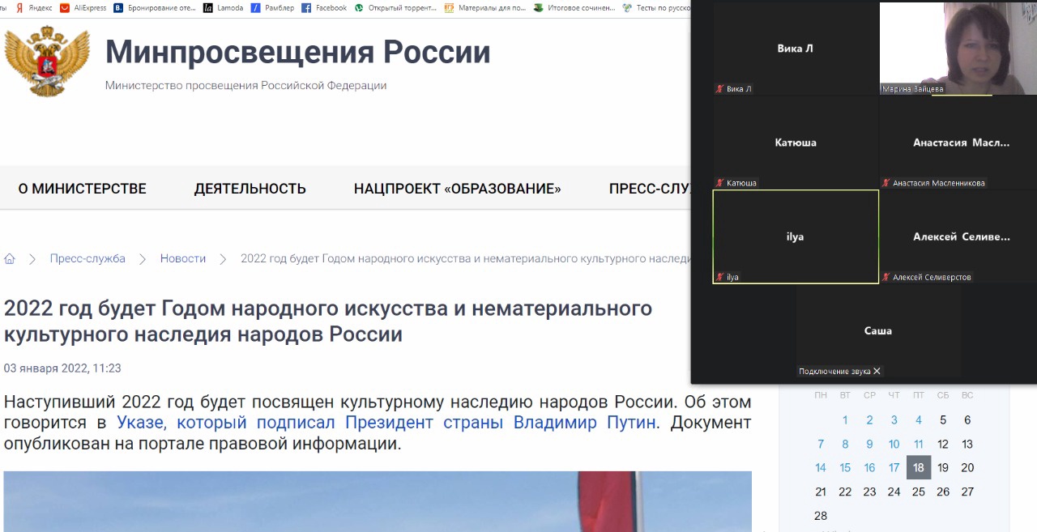The height and width of the screenshot is (532, 1037).
Task: Click the Minprosveshcheniya coat of arms logo
Action: click(47, 62)
